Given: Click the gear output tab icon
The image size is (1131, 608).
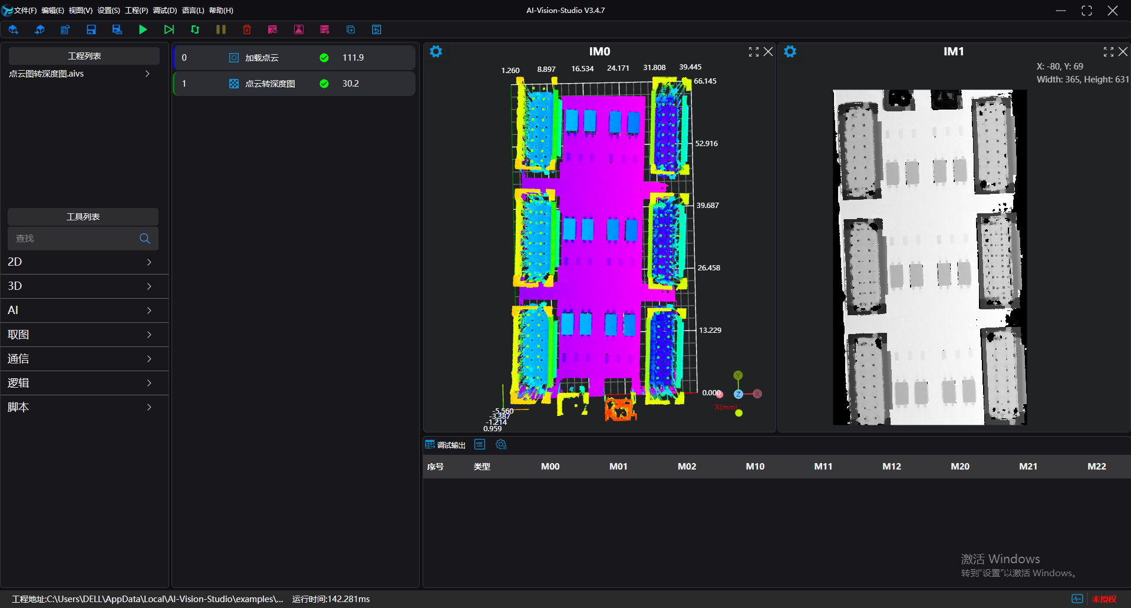Looking at the screenshot, I should tap(501, 444).
